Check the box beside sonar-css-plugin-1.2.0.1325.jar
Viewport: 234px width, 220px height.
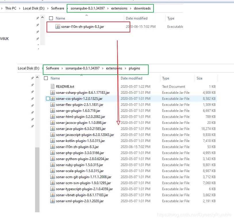point(48,99)
